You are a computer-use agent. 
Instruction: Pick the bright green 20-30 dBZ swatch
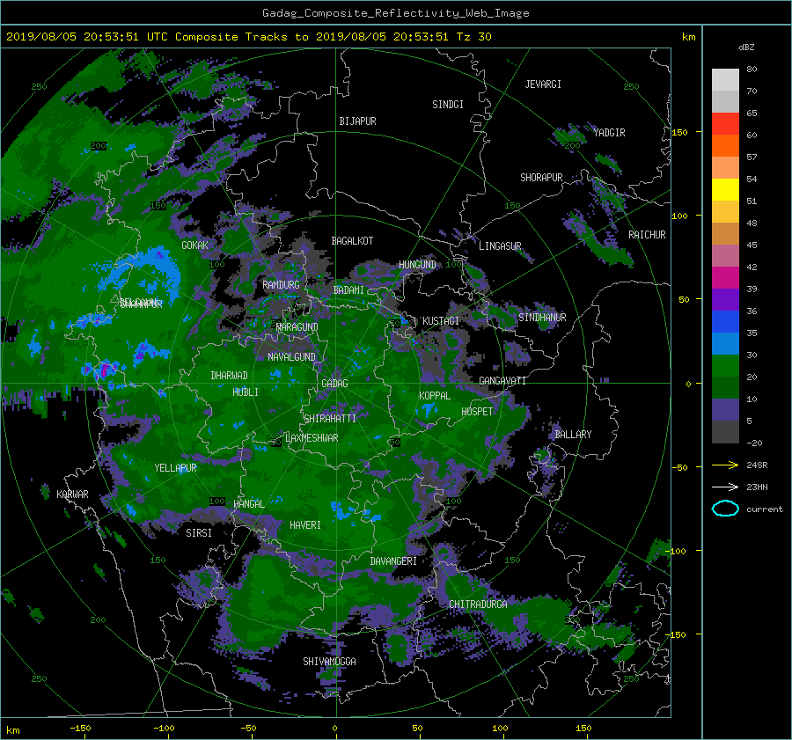pos(725,366)
